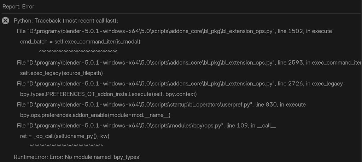Click the RuntimeError message line

[77, 157]
